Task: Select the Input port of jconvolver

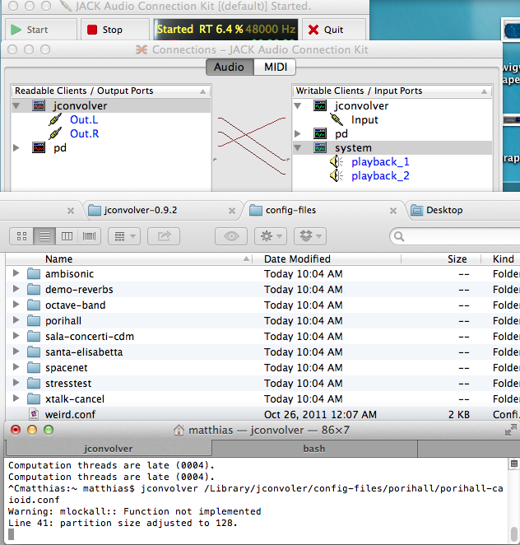Action: pos(364,120)
